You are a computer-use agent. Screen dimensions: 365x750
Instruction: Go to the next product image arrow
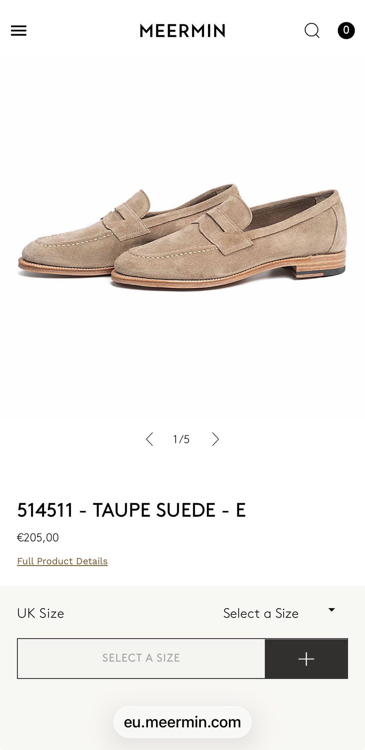coord(216,439)
